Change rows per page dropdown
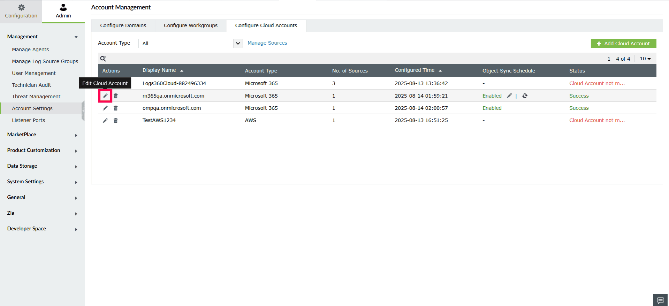Image resolution: width=669 pixels, height=306 pixels. coord(645,59)
